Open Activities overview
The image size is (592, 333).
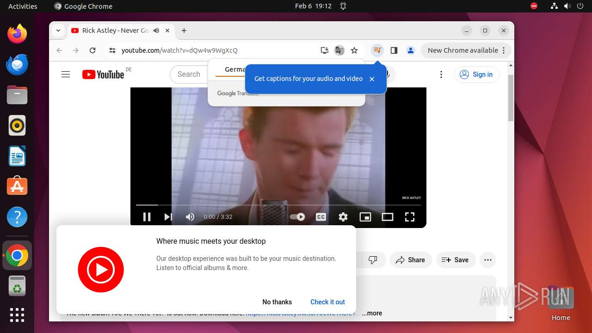pyautogui.click(x=23, y=6)
